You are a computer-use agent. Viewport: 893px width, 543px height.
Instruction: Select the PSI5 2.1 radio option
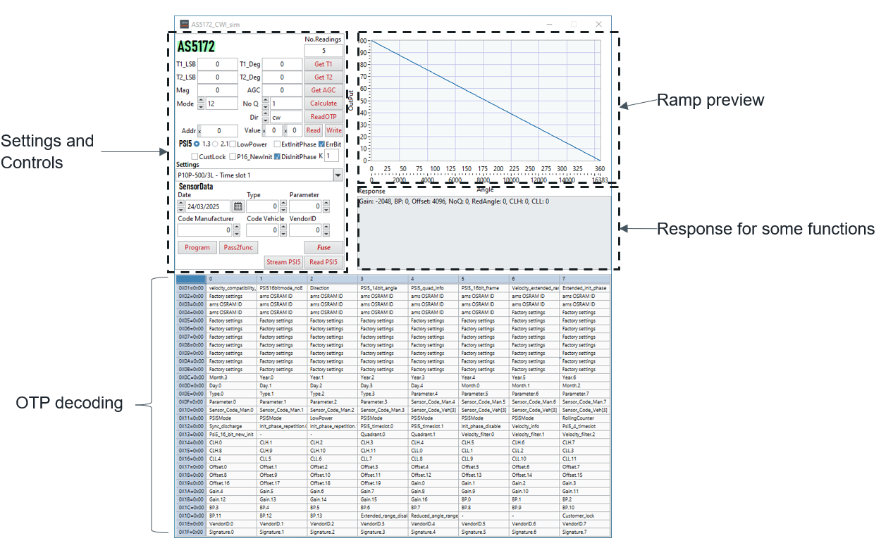[215, 144]
